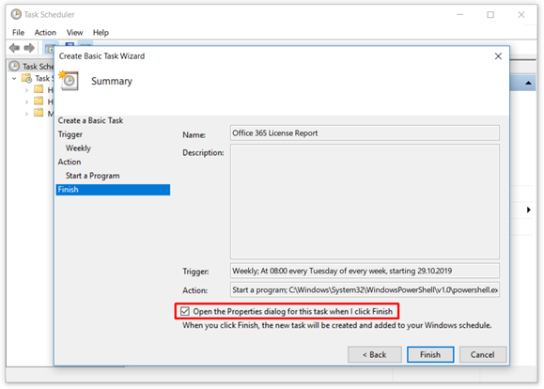Open the Help menu
This screenshot has height=389, width=544.
(x=101, y=33)
